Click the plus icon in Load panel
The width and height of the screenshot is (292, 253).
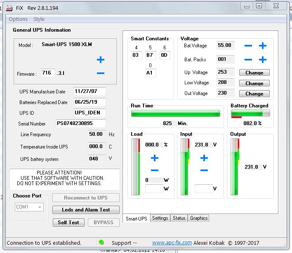(155, 158)
